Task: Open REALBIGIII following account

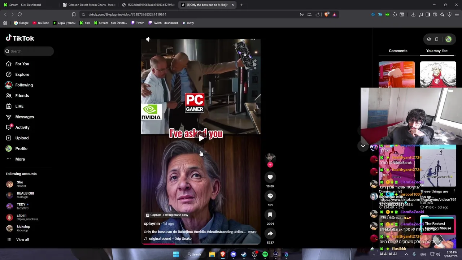Action: [x=25, y=195]
